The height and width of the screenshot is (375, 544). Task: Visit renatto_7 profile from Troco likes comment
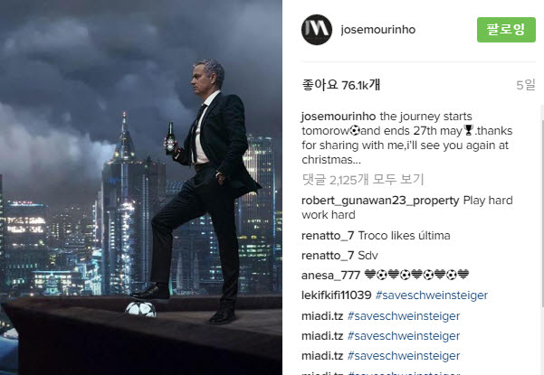(328, 236)
